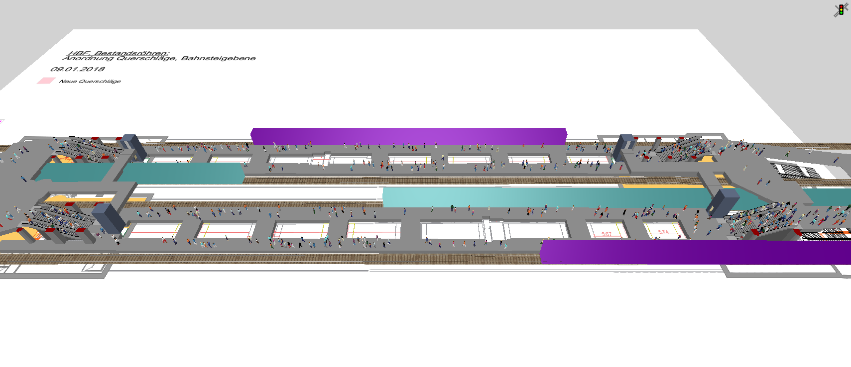
Task: Select the upper purple train at the platform
Action: (x=408, y=136)
